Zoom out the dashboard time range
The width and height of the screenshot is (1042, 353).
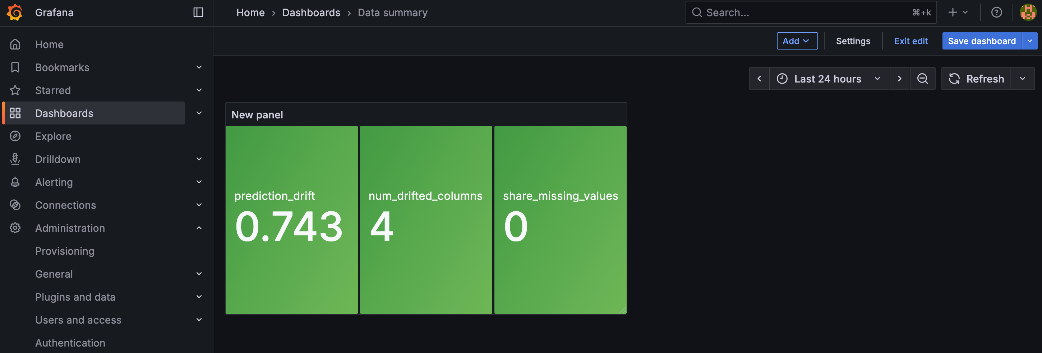pyautogui.click(x=923, y=78)
